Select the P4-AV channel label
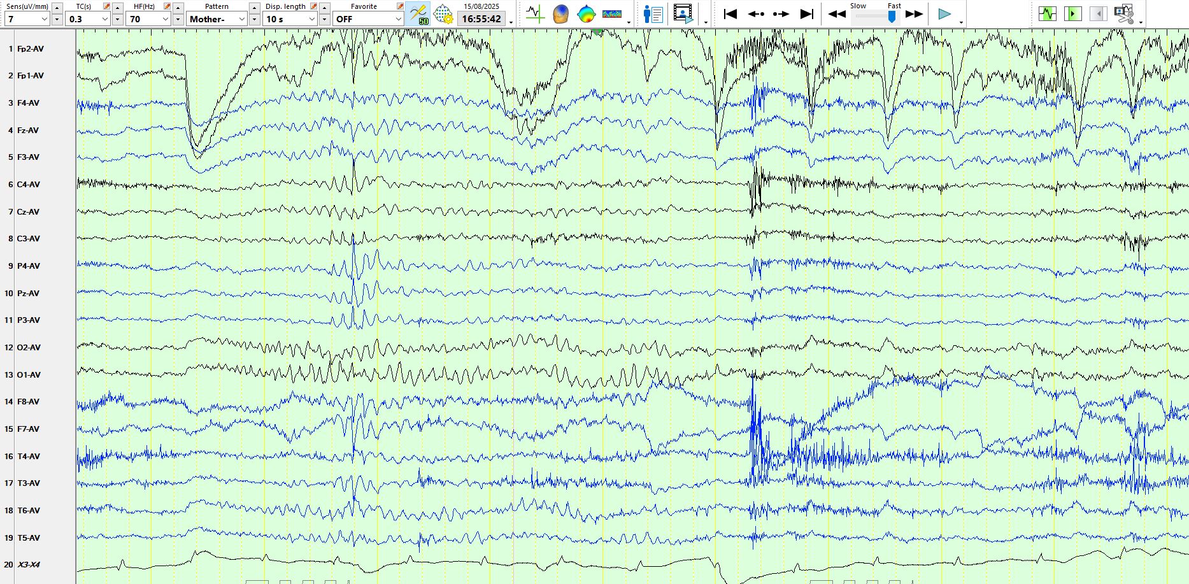 (x=28, y=266)
